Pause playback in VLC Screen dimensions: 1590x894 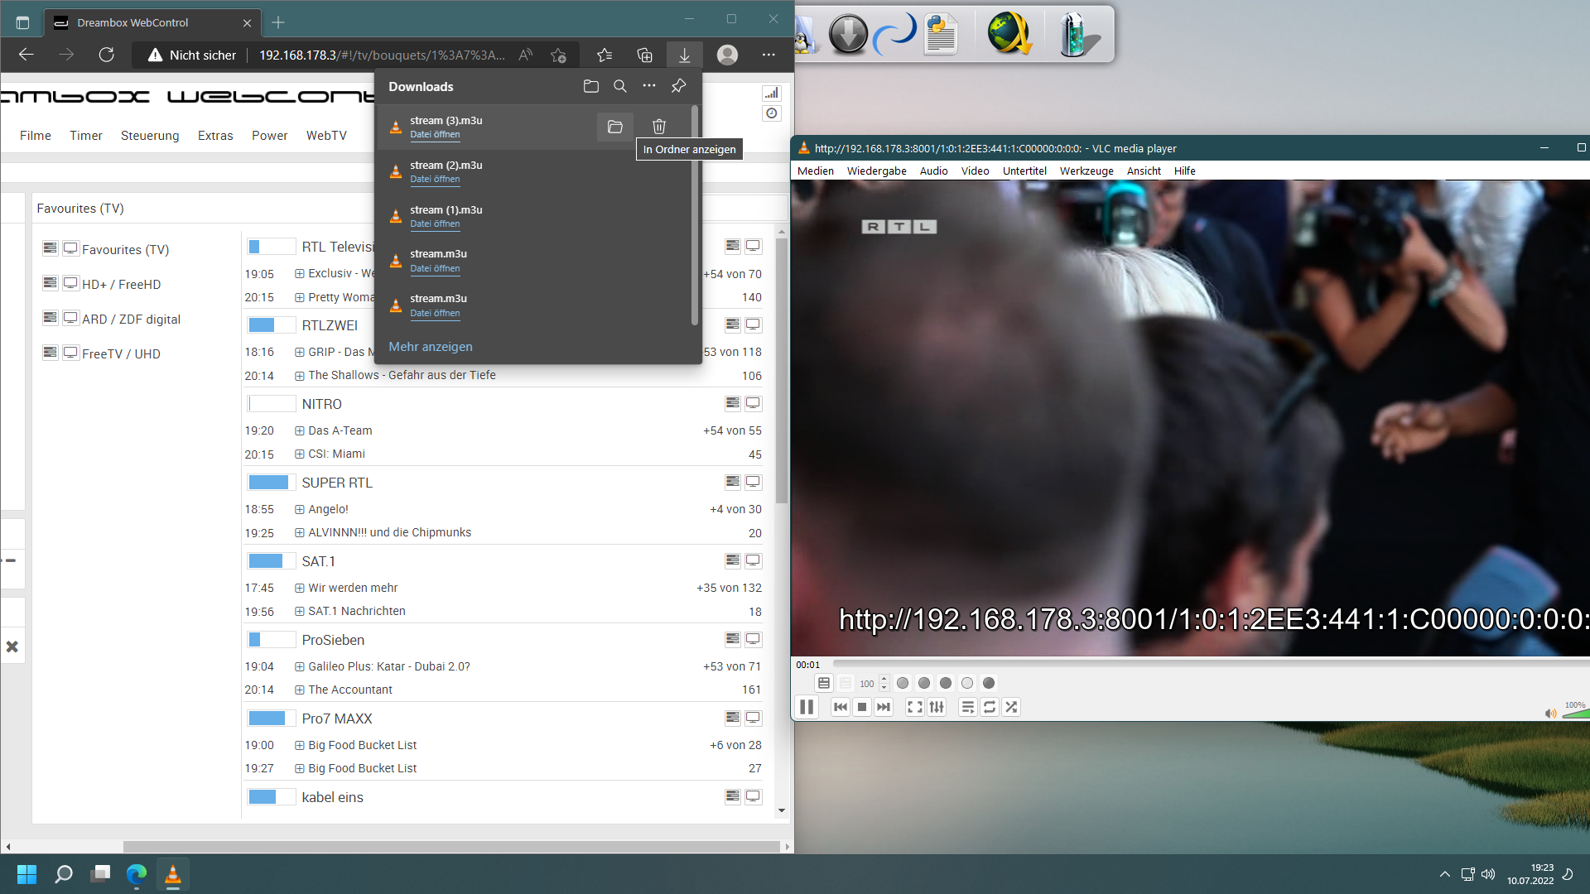[807, 707]
